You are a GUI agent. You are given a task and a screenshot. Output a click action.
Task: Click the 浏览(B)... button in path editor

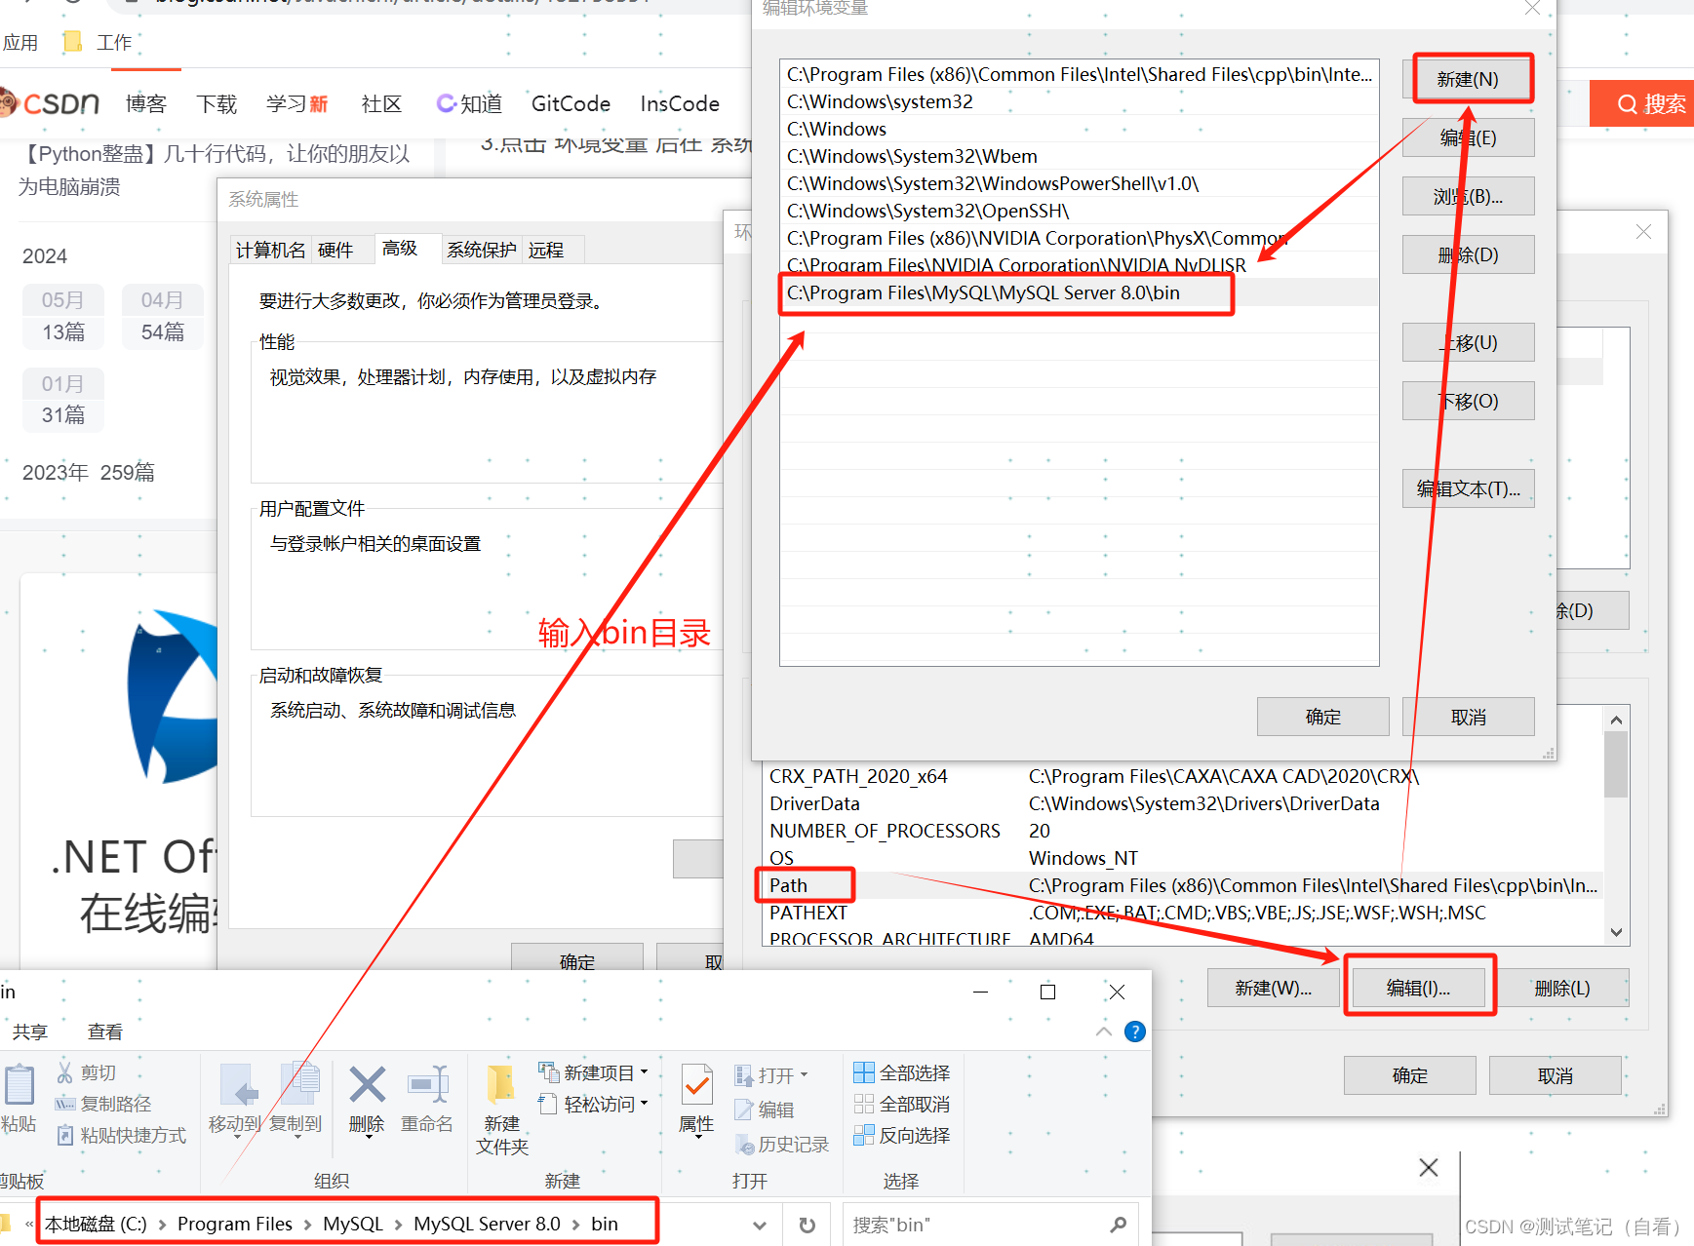click(1468, 196)
